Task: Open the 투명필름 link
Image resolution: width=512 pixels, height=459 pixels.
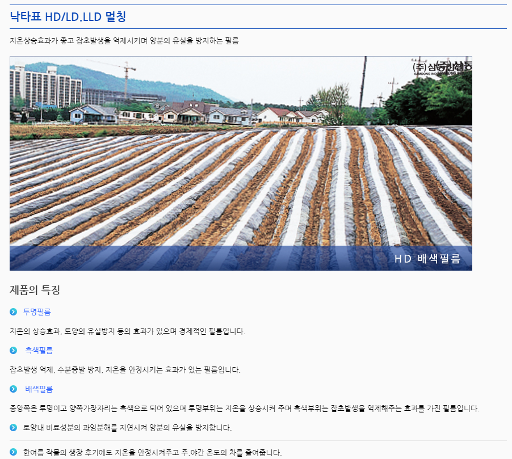Action: click(37, 311)
